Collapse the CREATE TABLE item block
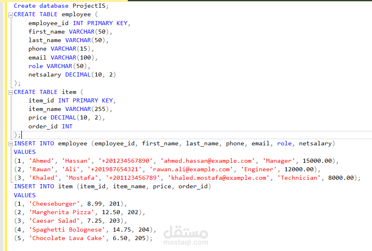Screen dimensions: 372x251 click(11, 93)
